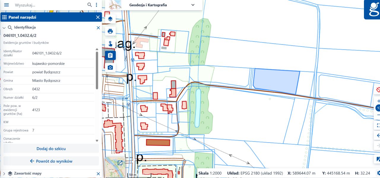Open the clipboard results tool
Image resolution: width=380 pixels, height=178 pixels.
click(x=110, y=55)
